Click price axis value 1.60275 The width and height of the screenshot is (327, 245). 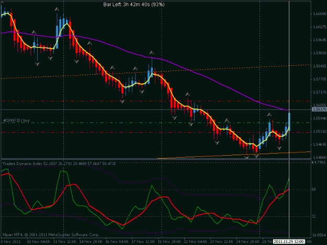(320, 27)
